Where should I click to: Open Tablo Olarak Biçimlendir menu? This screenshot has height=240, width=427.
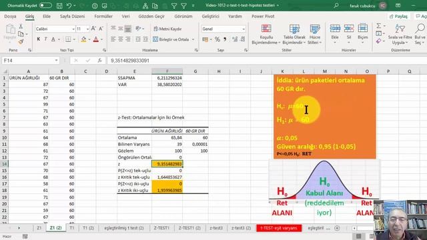click(x=294, y=35)
